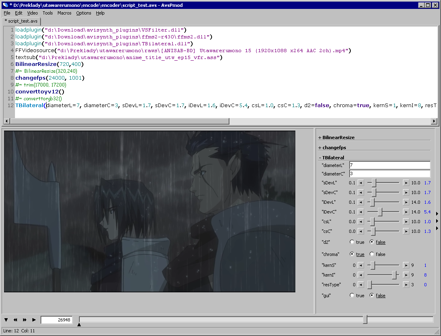This screenshot has height=336, width=441.
Task: Click the blue 1.6 value of iDevL
Action: tap(427, 202)
